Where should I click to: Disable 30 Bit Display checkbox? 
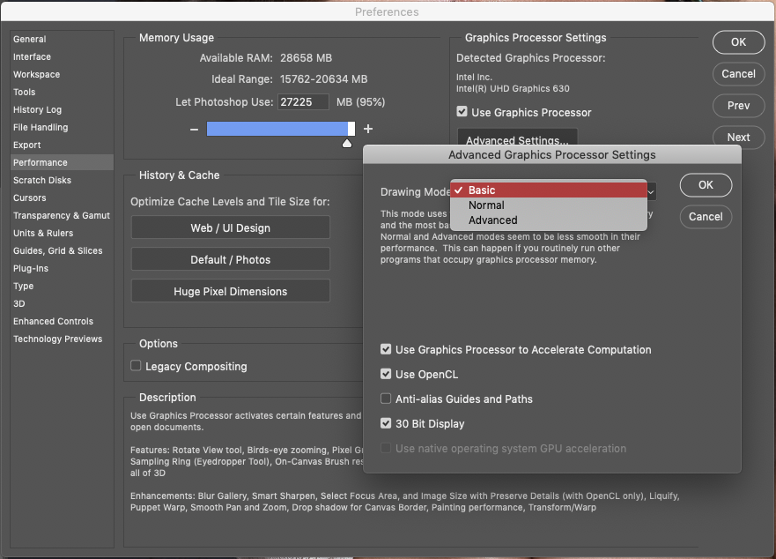(x=386, y=424)
